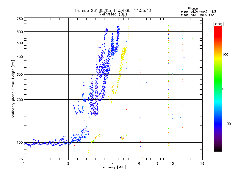
Task: Click the 4 MHz frequency tick label
Action: point(113,163)
